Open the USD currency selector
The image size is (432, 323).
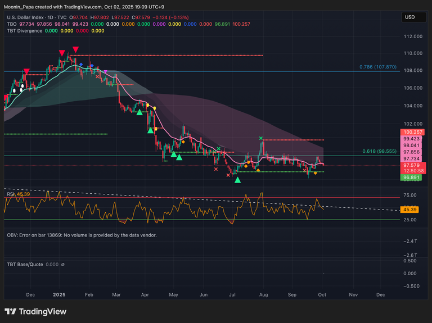(409, 17)
